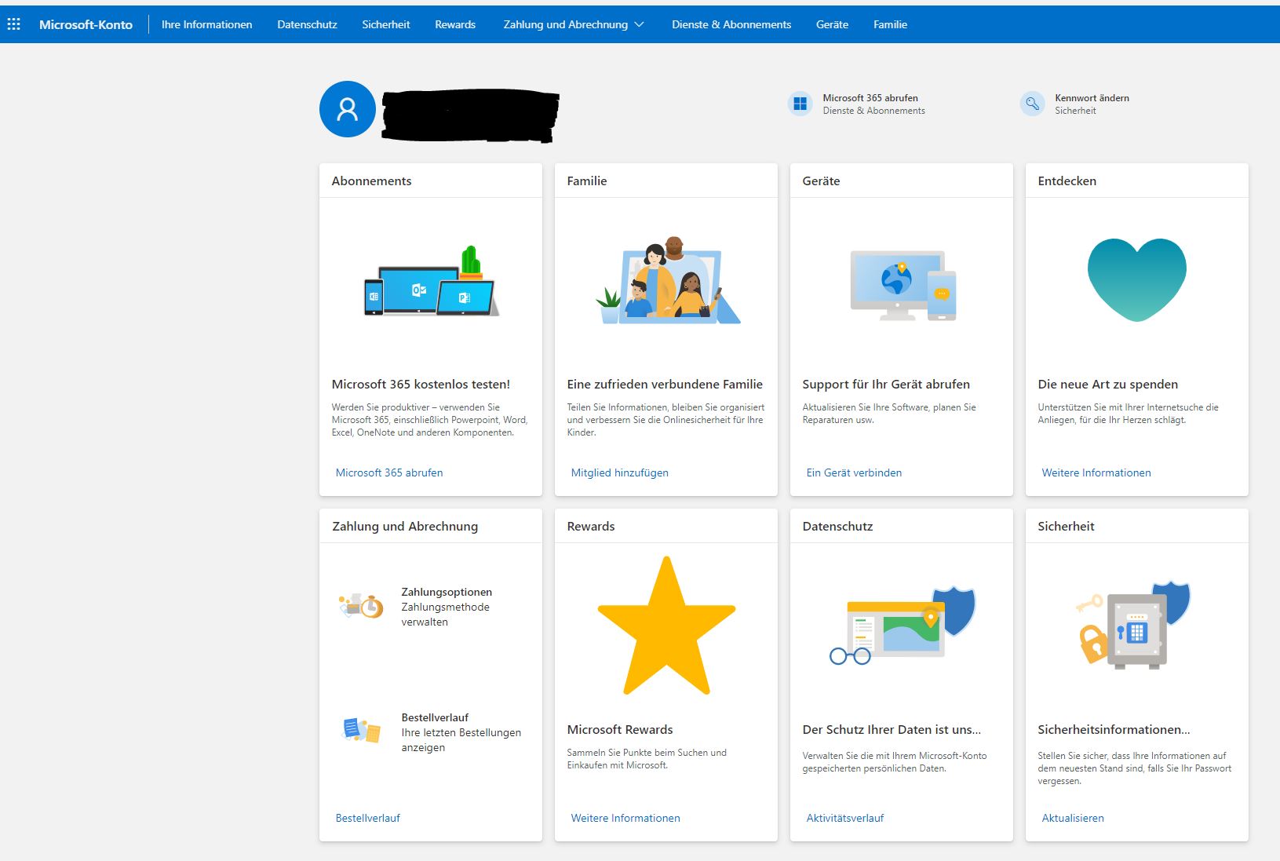The height and width of the screenshot is (861, 1280).
Task: Click the Microsoft 365 abrufen header shortcut
Action: coord(856,104)
